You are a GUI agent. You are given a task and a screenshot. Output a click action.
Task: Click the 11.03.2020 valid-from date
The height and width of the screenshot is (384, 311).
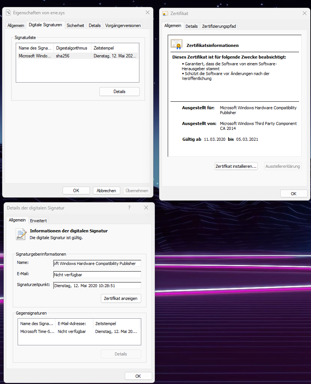click(215, 139)
